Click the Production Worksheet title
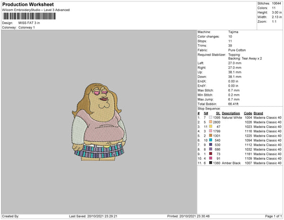 click(28, 4)
